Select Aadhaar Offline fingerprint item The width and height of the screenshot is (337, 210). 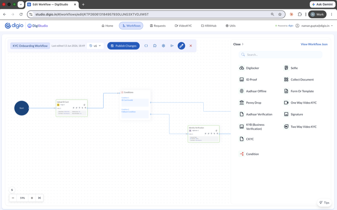tap(253, 91)
